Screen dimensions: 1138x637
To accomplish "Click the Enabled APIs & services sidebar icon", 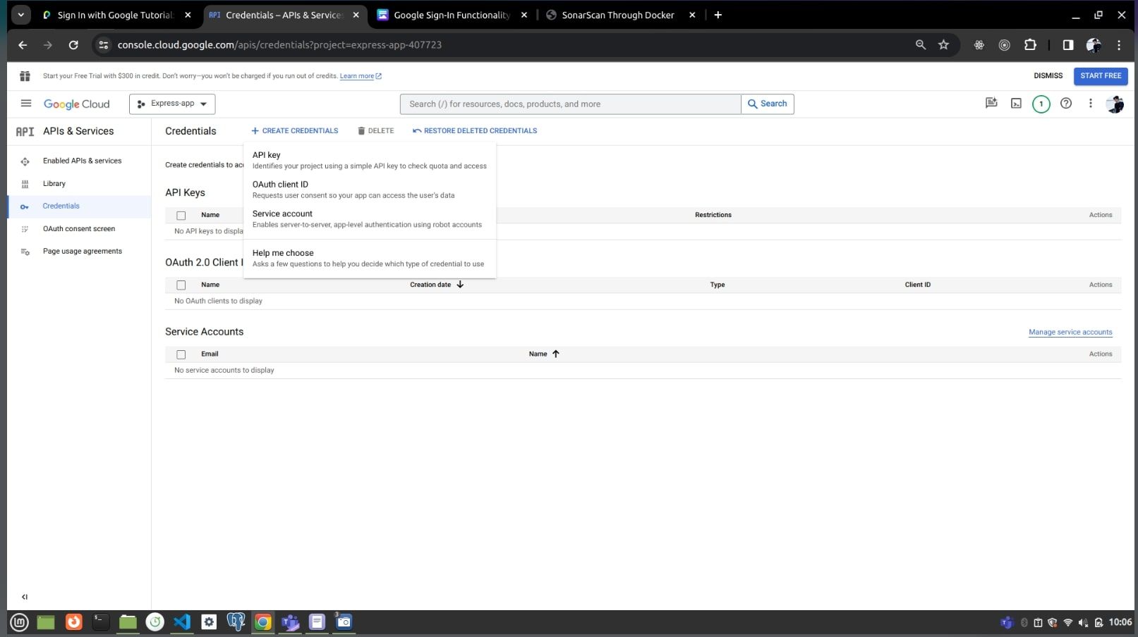I will [25, 161].
